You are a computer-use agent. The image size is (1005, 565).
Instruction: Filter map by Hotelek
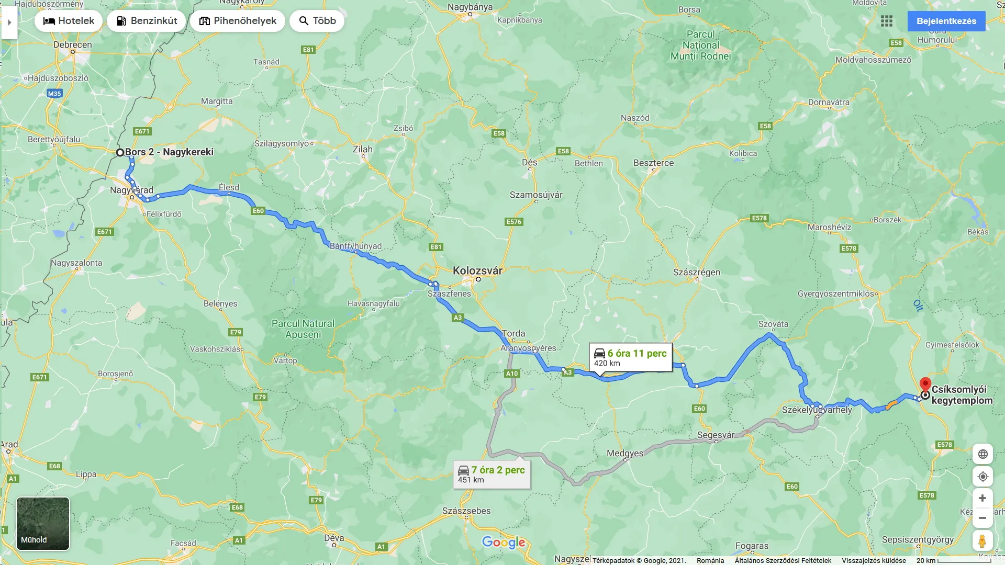69,21
